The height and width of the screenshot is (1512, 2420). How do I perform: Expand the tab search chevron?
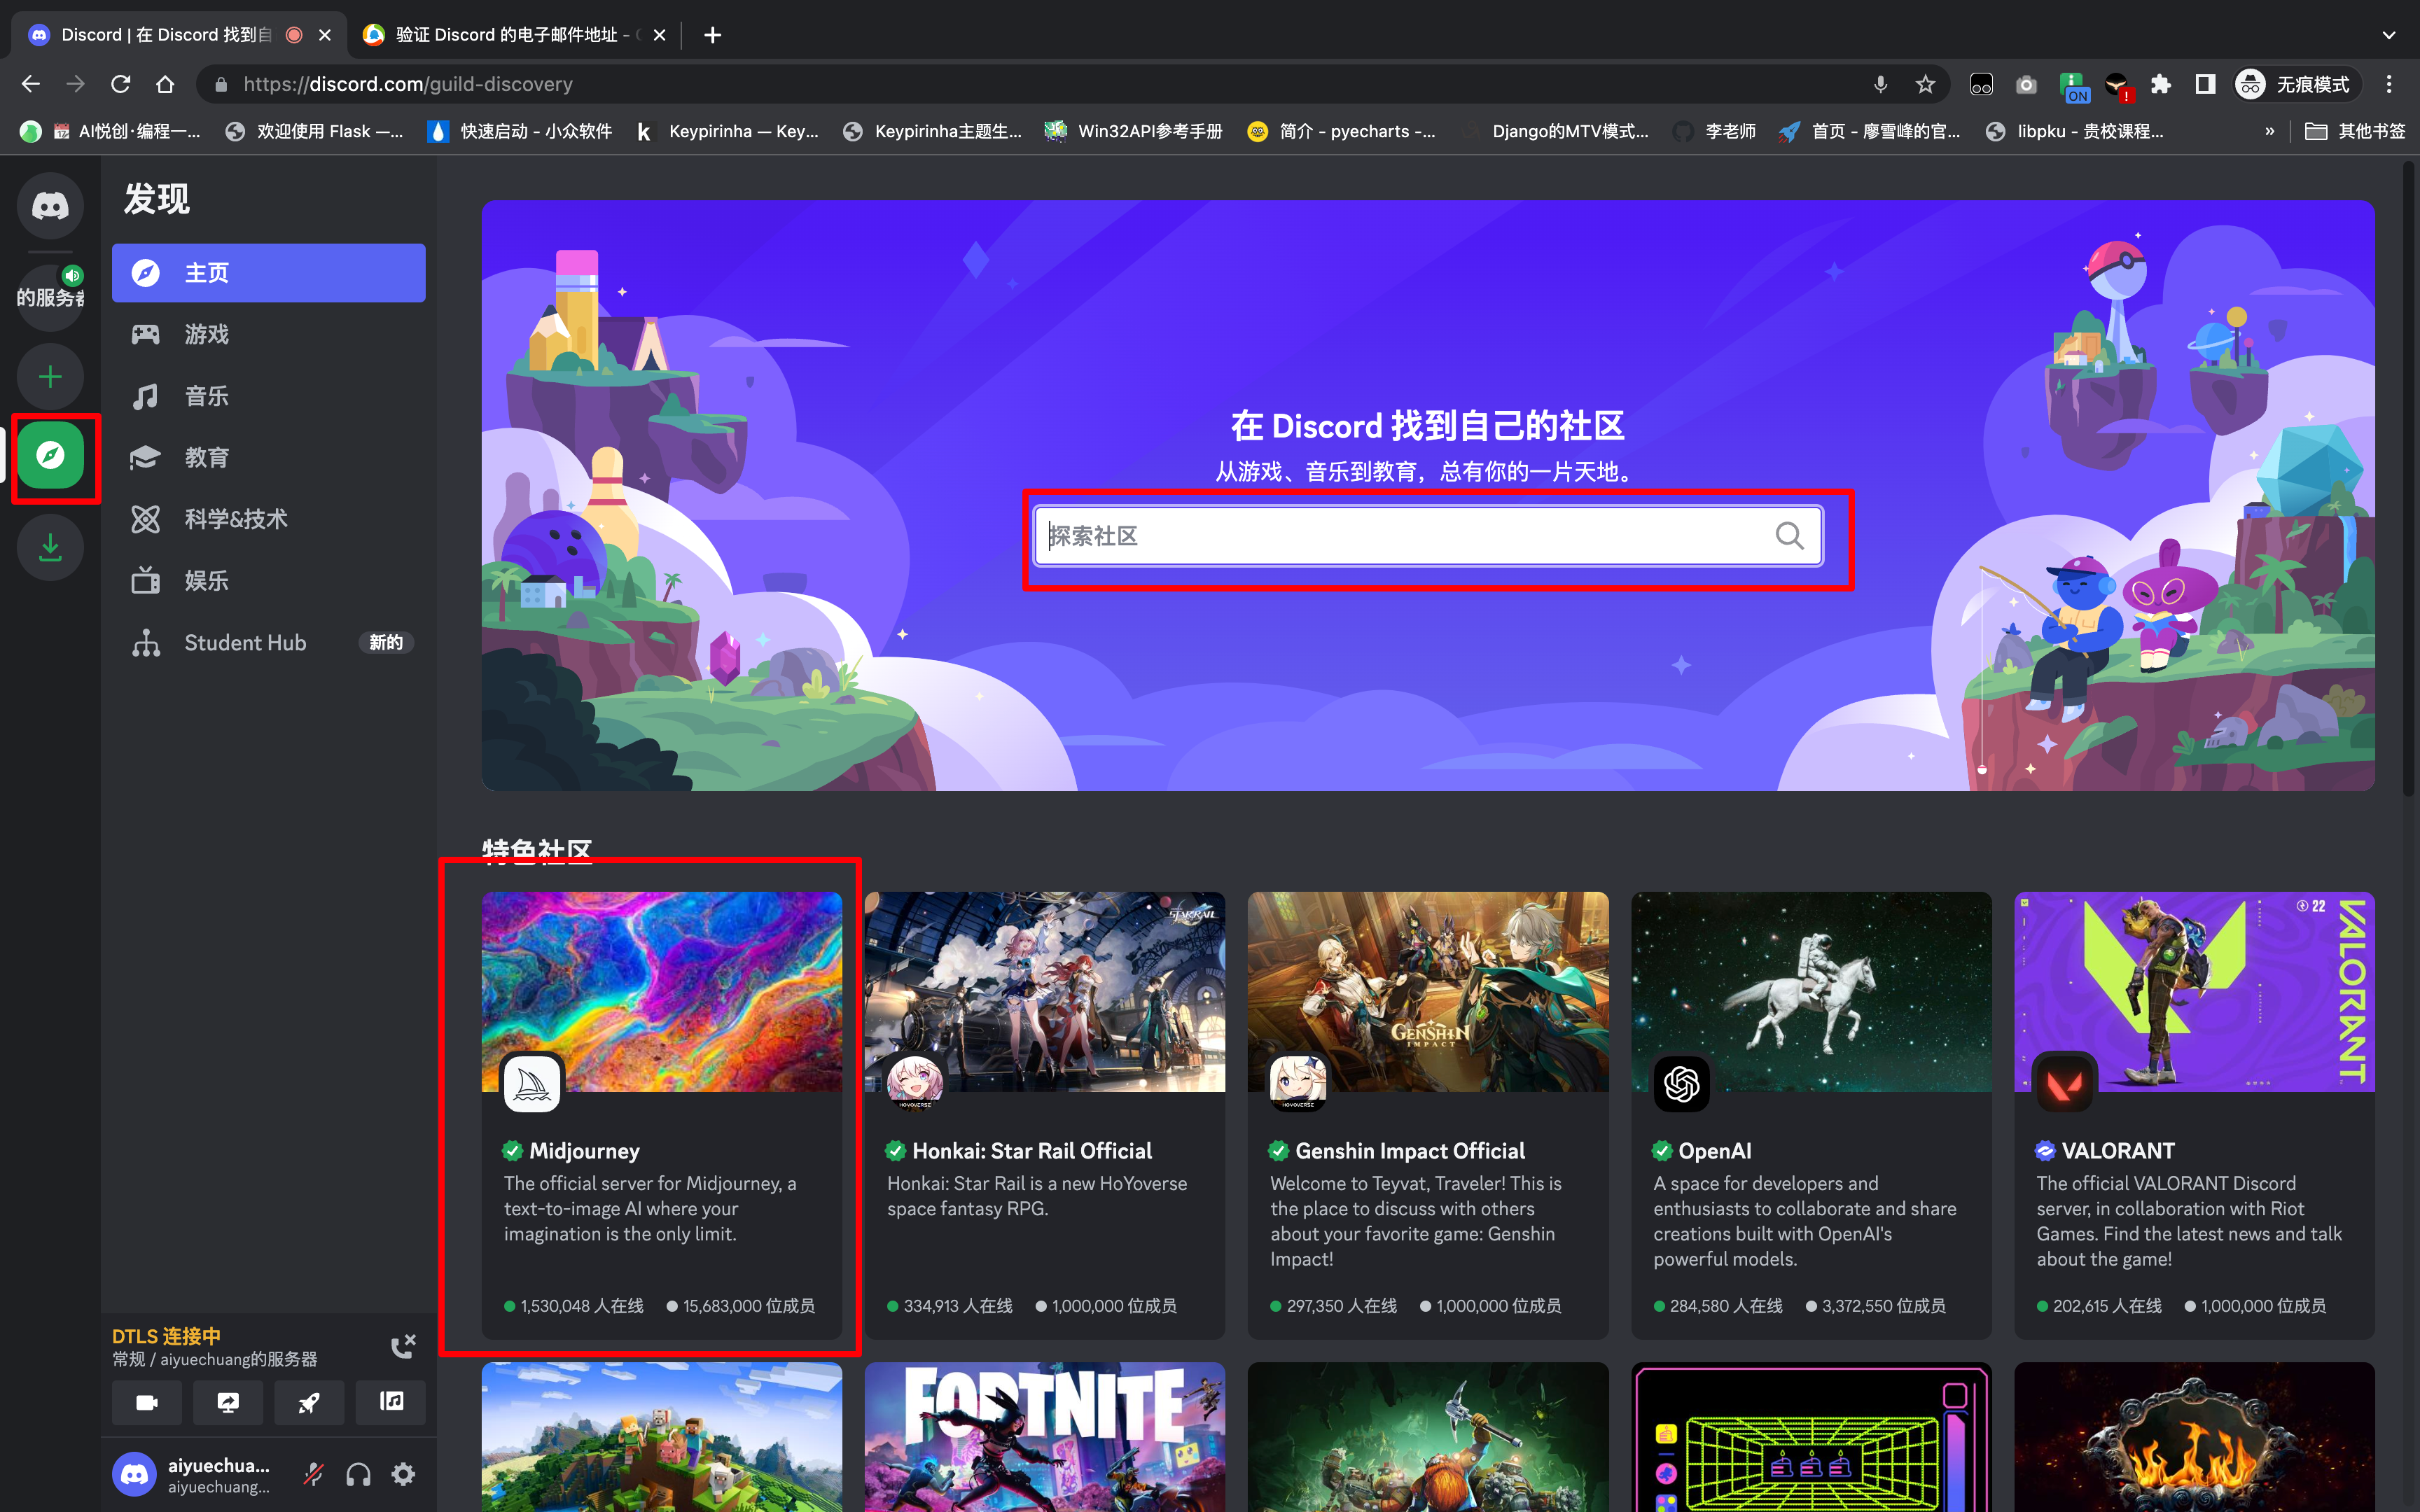(x=2389, y=35)
